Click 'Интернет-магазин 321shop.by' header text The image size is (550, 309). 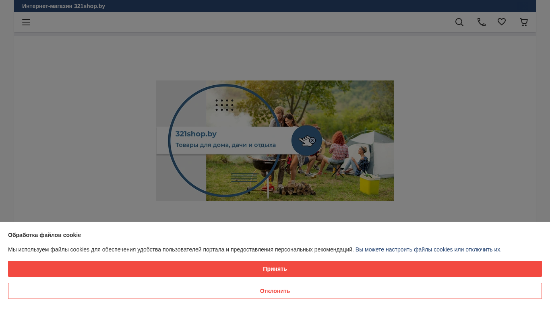coord(64,6)
